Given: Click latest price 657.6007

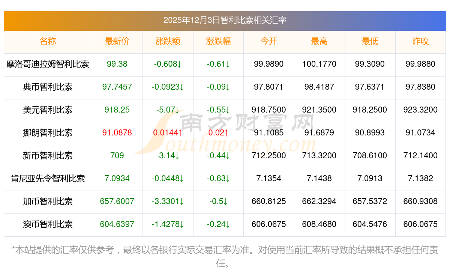Looking at the screenshot, I should click(x=117, y=201).
